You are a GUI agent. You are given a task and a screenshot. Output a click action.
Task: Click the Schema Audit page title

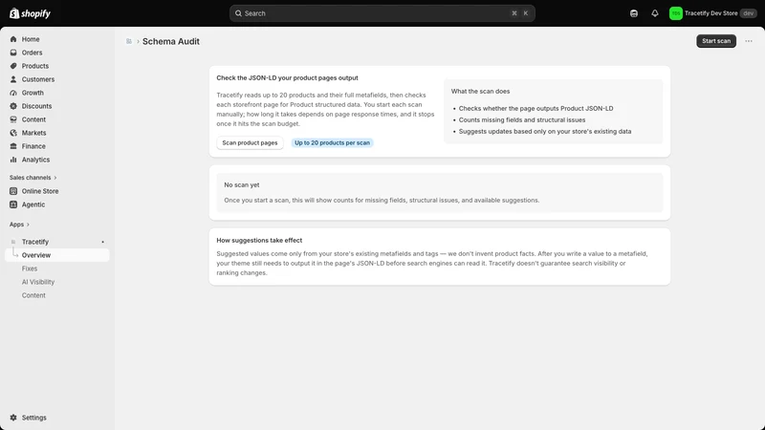(x=171, y=41)
